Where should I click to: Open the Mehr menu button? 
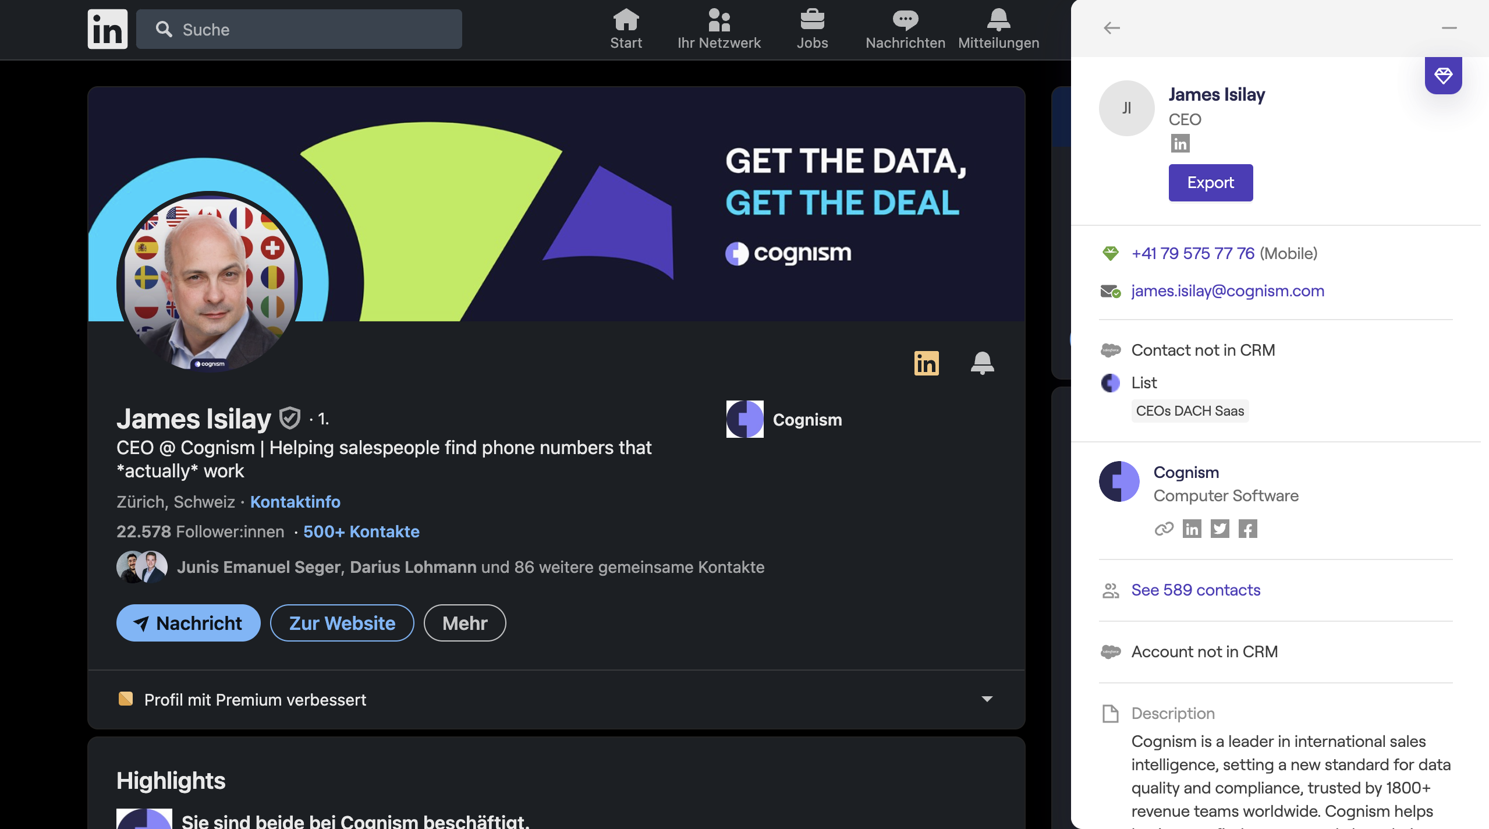coord(465,623)
